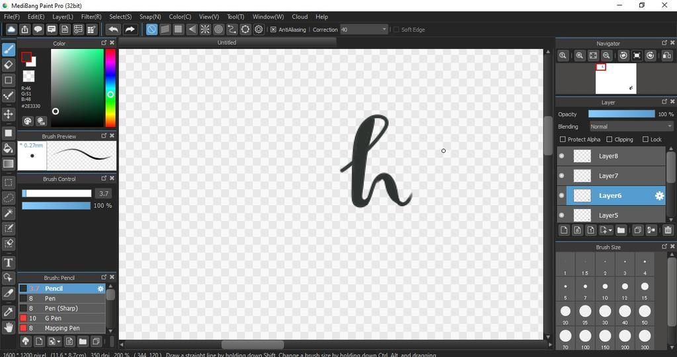Viewport: 677px width, 357px height.
Task: Click the hue color strip
Action: 110,88
